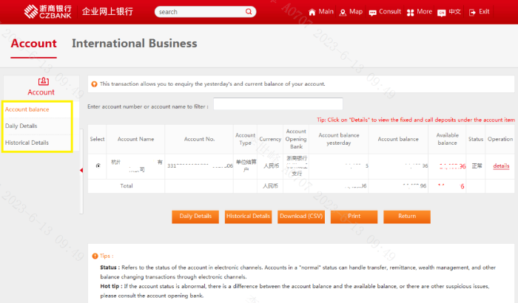Screen dimensions: 518x303
Task: Click the orange info icon beside transaction note
Action: point(94,84)
